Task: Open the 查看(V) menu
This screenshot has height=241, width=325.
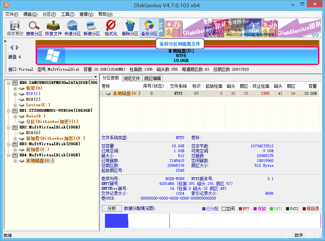Action: (x=86, y=14)
